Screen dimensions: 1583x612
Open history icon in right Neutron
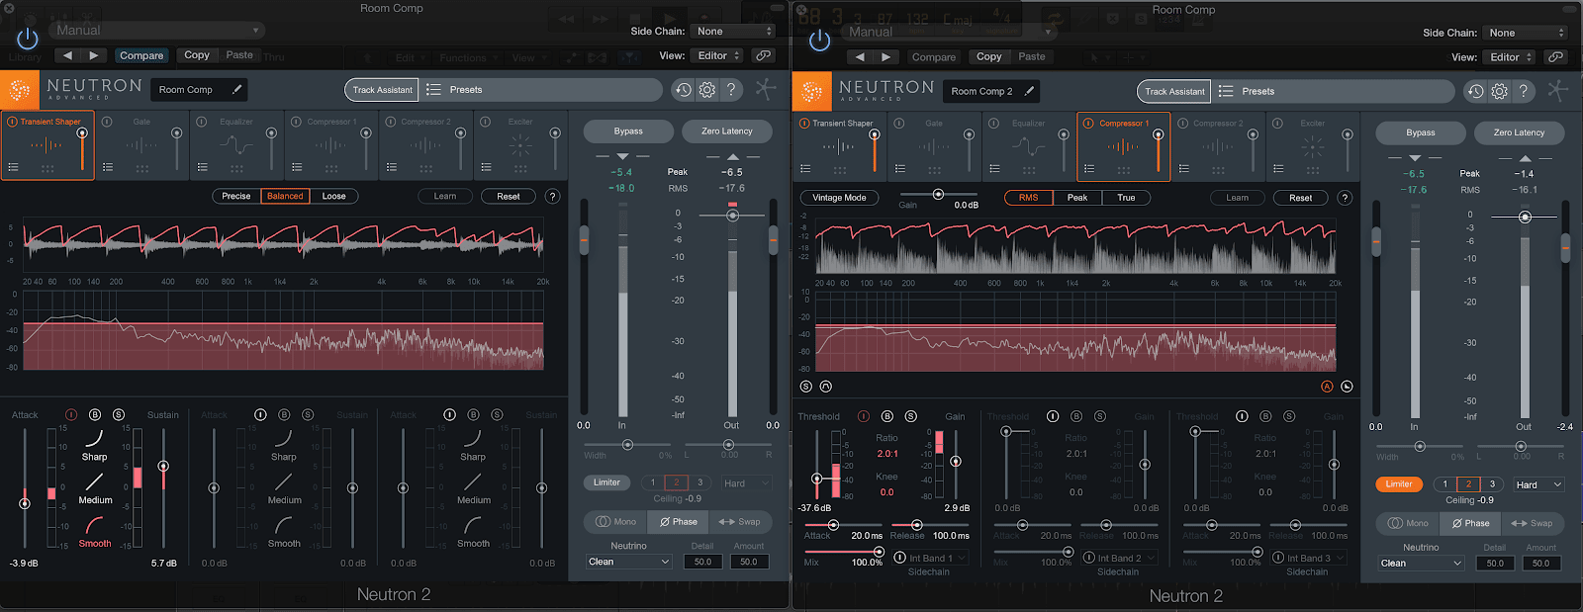click(1475, 92)
